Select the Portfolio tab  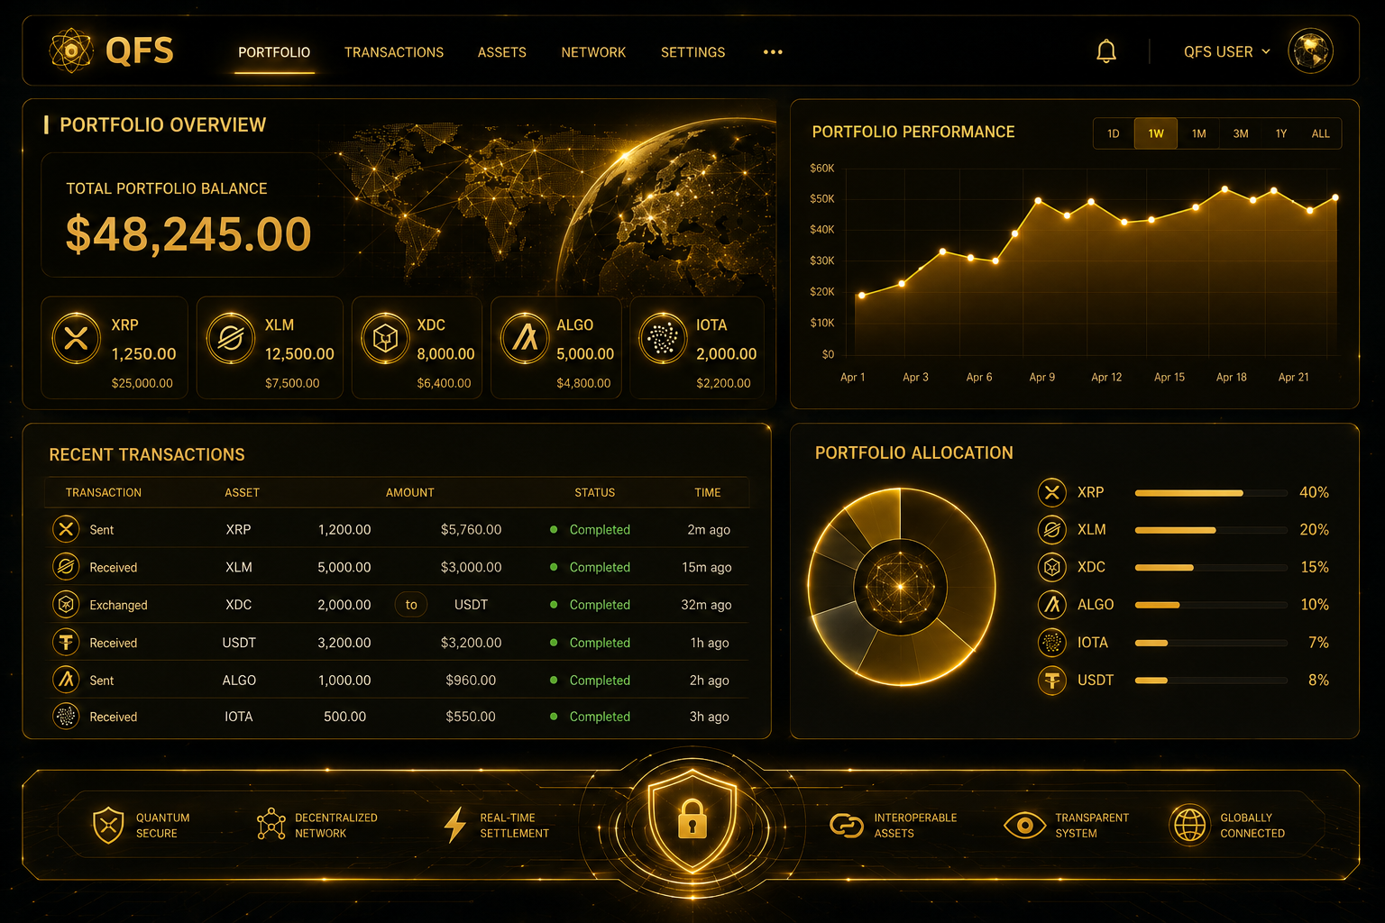(274, 52)
